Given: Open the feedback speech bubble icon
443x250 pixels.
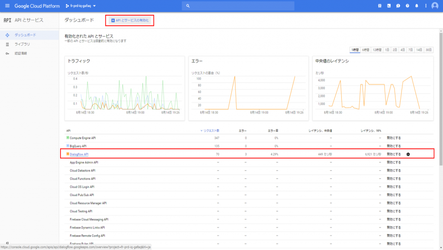Looking at the screenshot, I should click(398, 6).
